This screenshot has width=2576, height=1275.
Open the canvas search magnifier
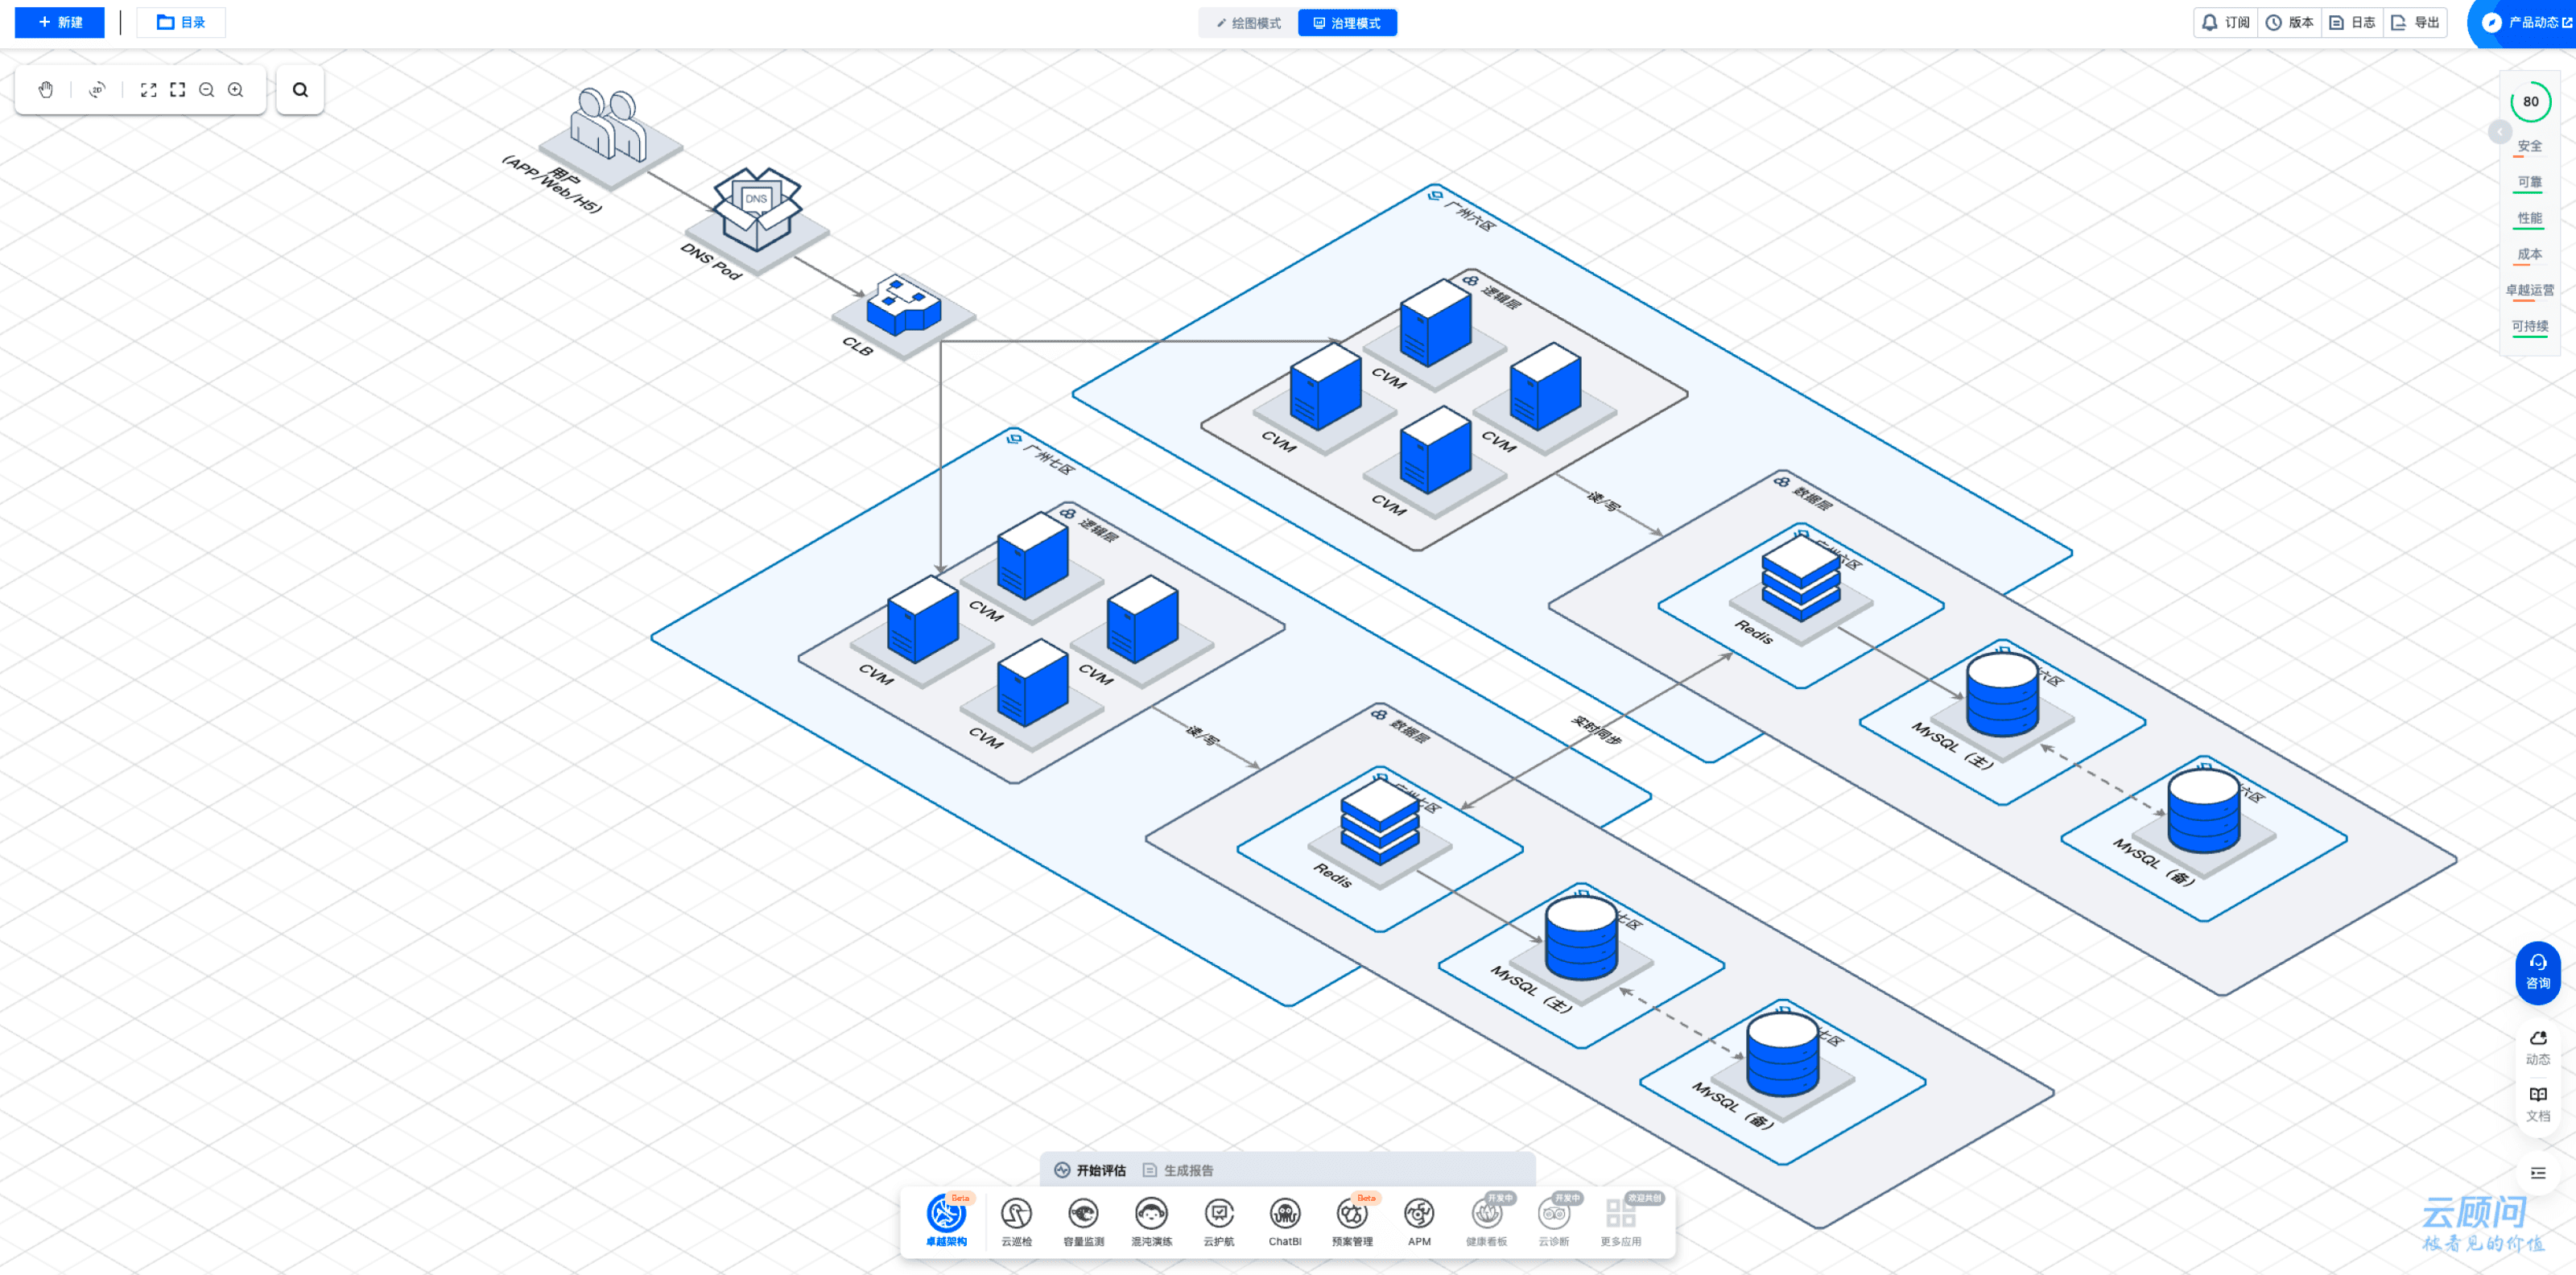click(x=300, y=90)
